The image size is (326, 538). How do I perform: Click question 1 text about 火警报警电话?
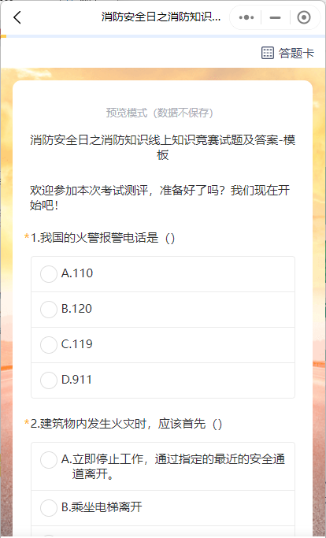click(x=102, y=238)
